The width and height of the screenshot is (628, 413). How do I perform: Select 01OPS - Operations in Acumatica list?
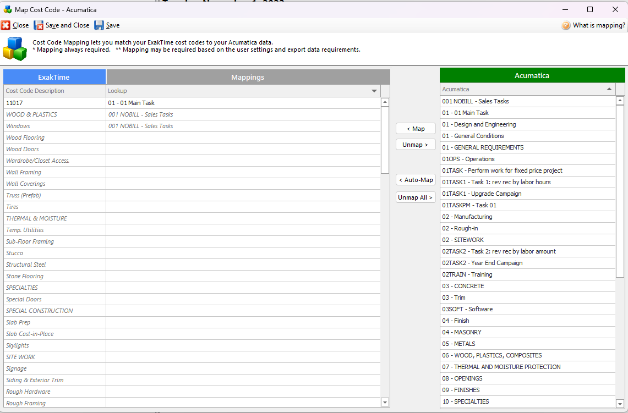click(x=528, y=159)
